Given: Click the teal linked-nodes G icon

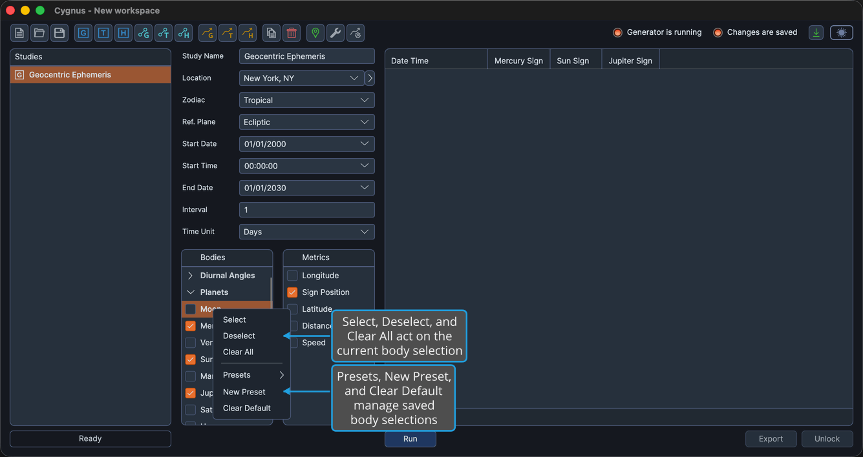Looking at the screenshot, I should click(x=144, y=33).
